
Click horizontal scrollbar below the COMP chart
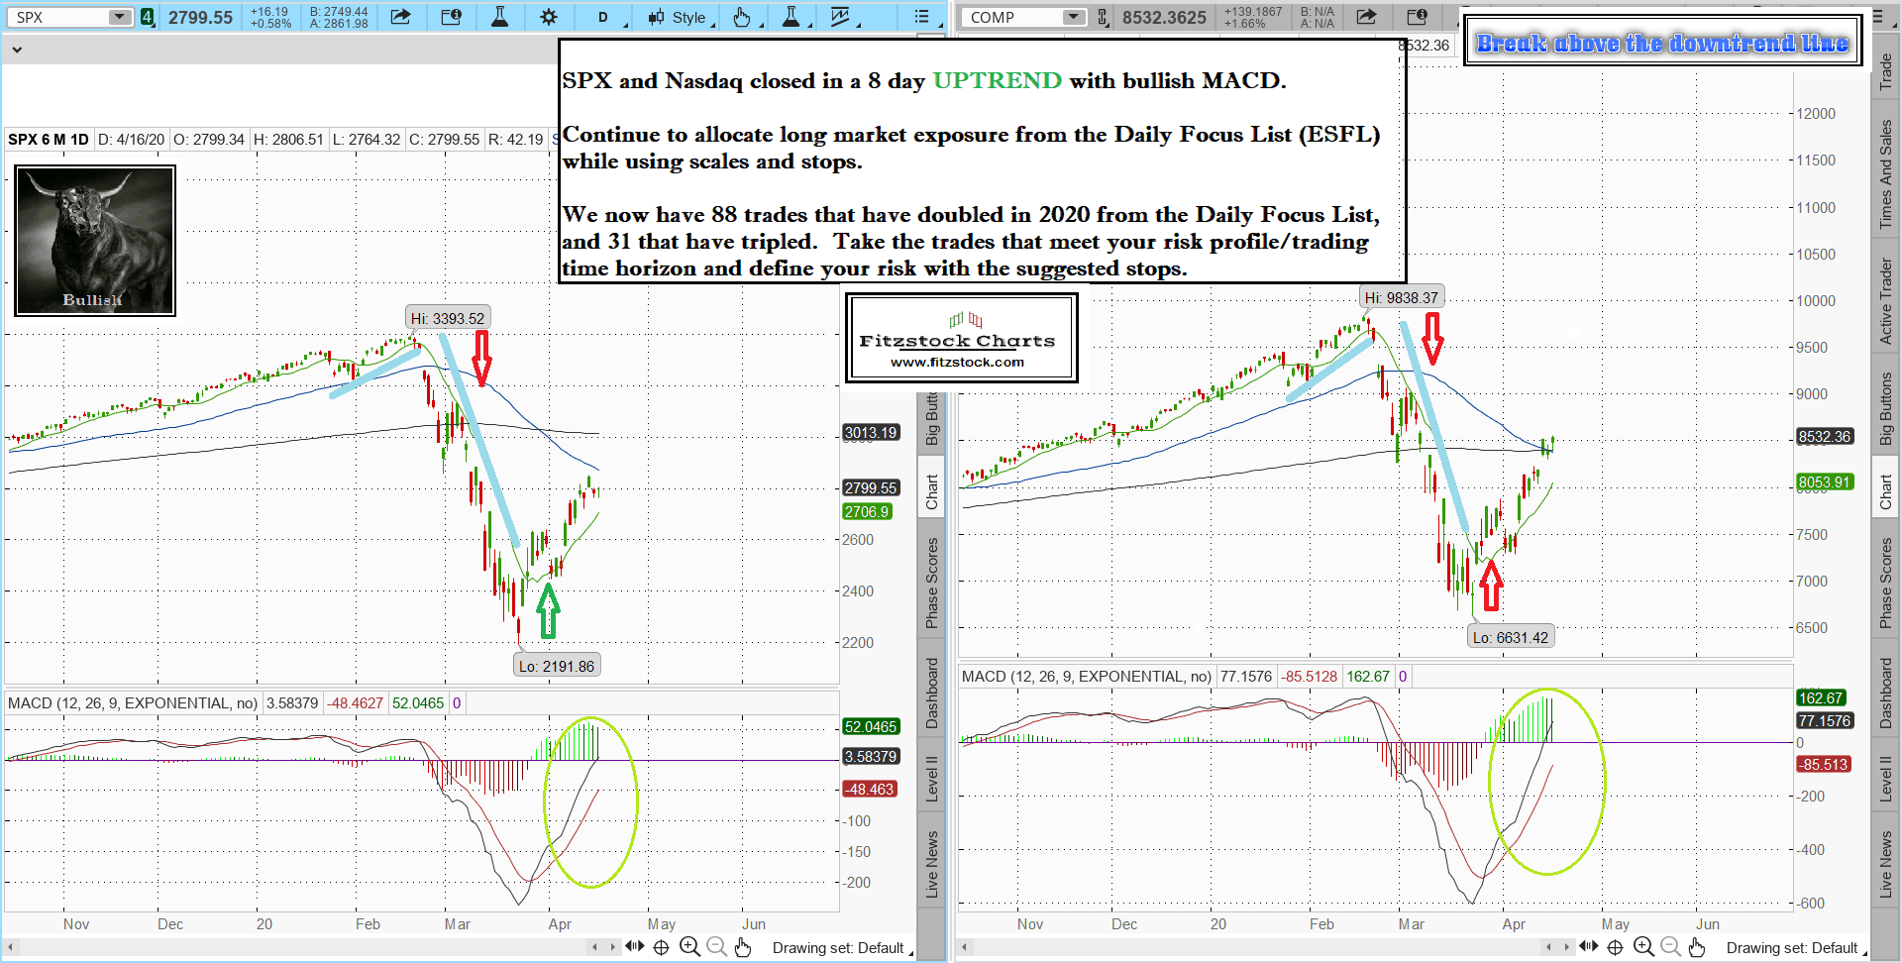[1258, 947]
